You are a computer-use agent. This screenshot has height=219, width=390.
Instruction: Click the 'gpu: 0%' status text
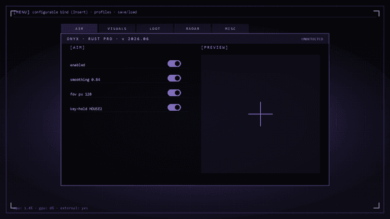46,208
